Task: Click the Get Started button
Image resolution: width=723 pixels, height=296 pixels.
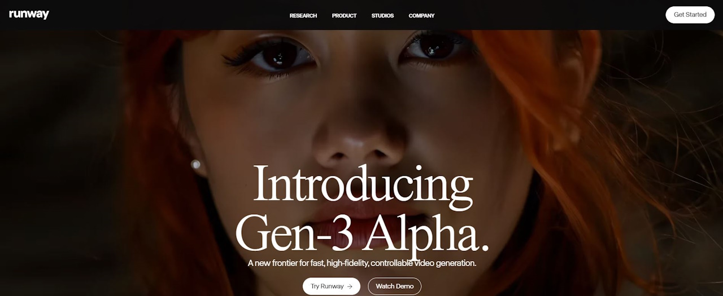Action: (690, 15)
